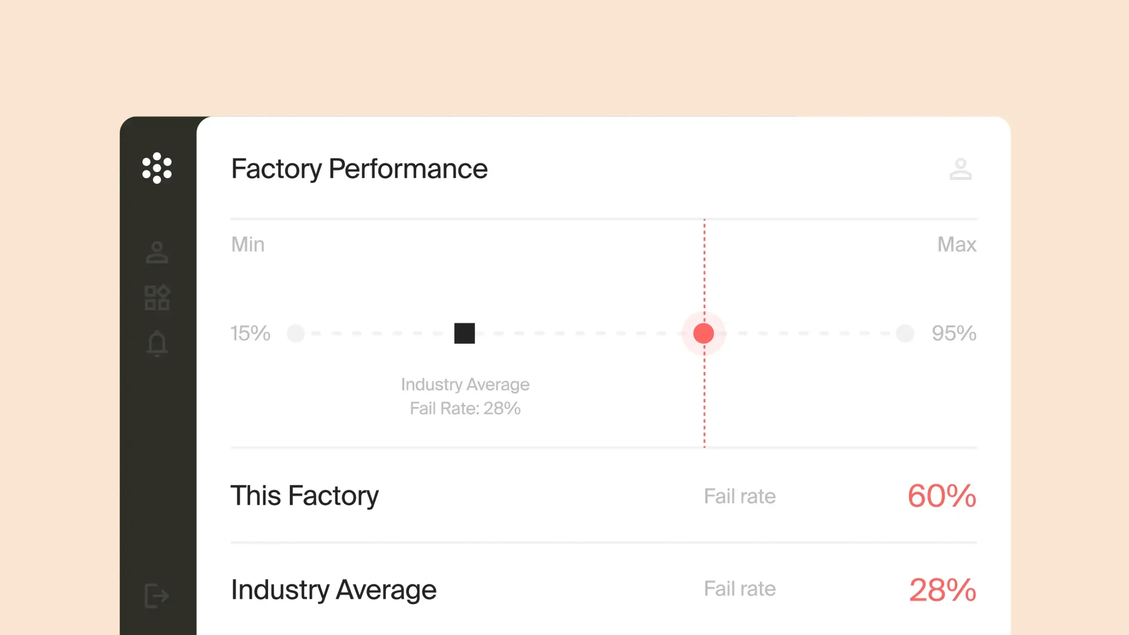Click the 60% fail rate value
The image size is (1129, 635).
(942, 496)
